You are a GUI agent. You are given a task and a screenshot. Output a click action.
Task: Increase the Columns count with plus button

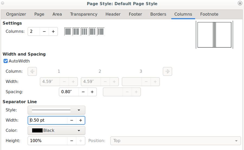click(53, 32)
